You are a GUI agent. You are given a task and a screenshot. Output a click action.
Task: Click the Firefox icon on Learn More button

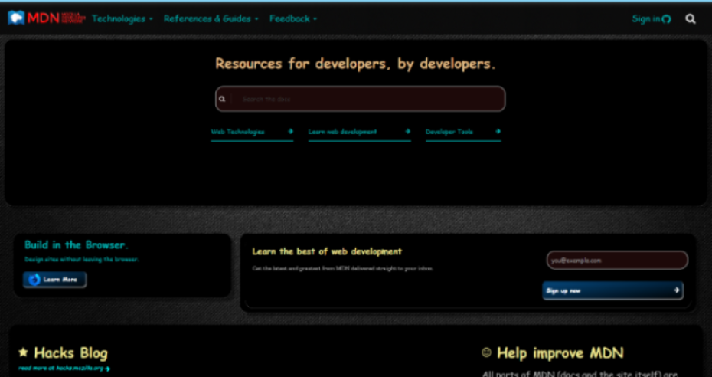pos(34,280)
